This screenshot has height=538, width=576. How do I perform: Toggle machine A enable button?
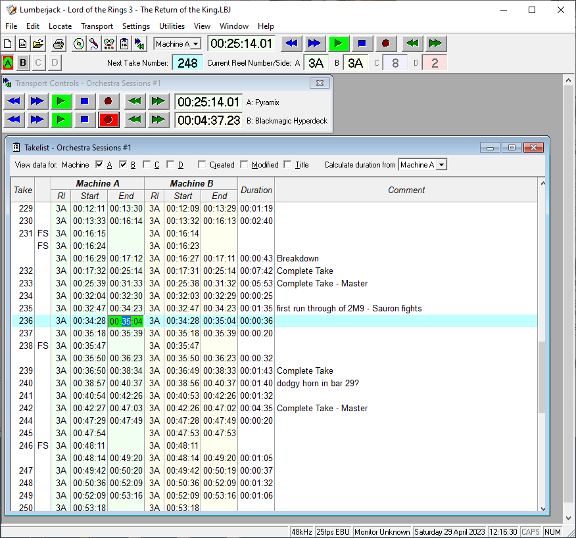(8, 63)
